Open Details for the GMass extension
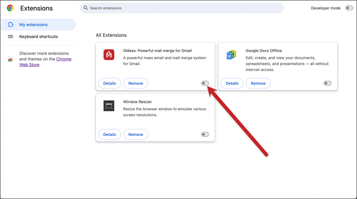 coord(109,83)
